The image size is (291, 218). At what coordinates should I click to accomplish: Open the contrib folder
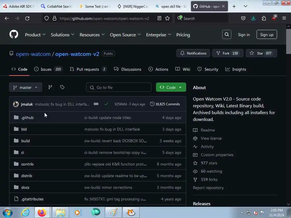28,164
